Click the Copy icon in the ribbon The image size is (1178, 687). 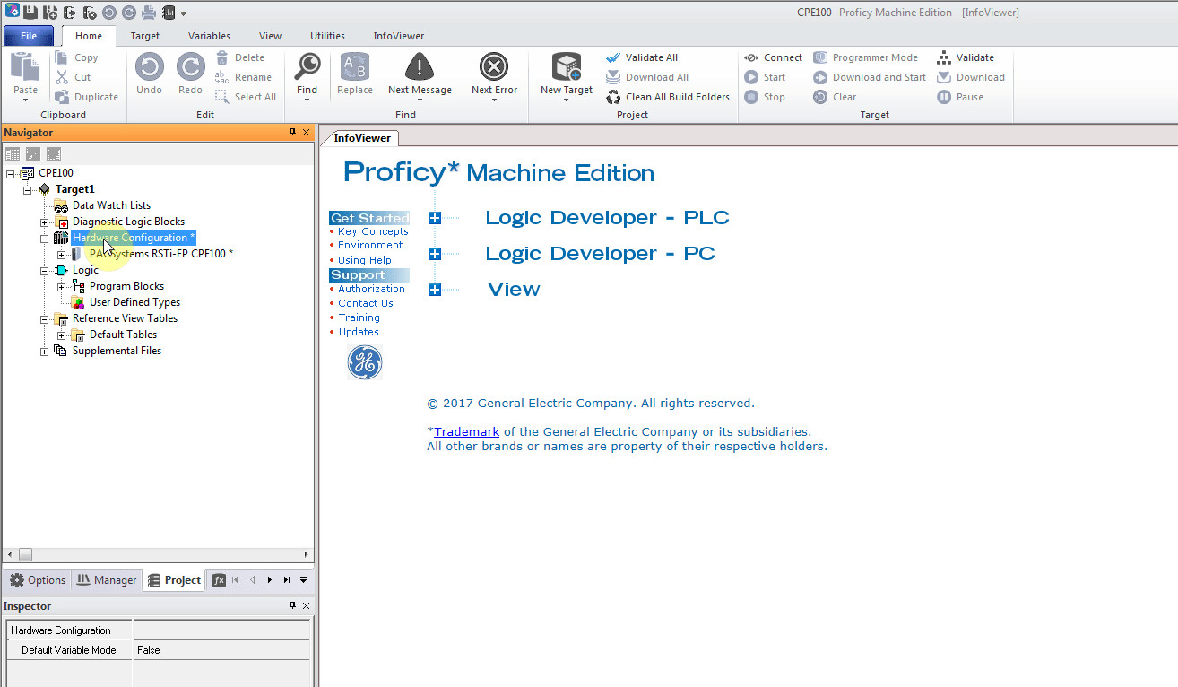click(x=62, y=57)
